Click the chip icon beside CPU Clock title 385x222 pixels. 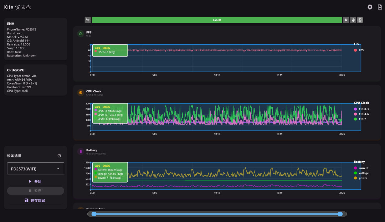point(81,93)
